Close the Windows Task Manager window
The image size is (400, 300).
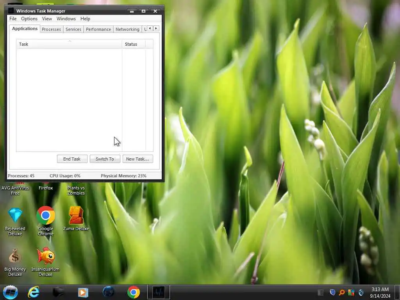pos(155,11)
